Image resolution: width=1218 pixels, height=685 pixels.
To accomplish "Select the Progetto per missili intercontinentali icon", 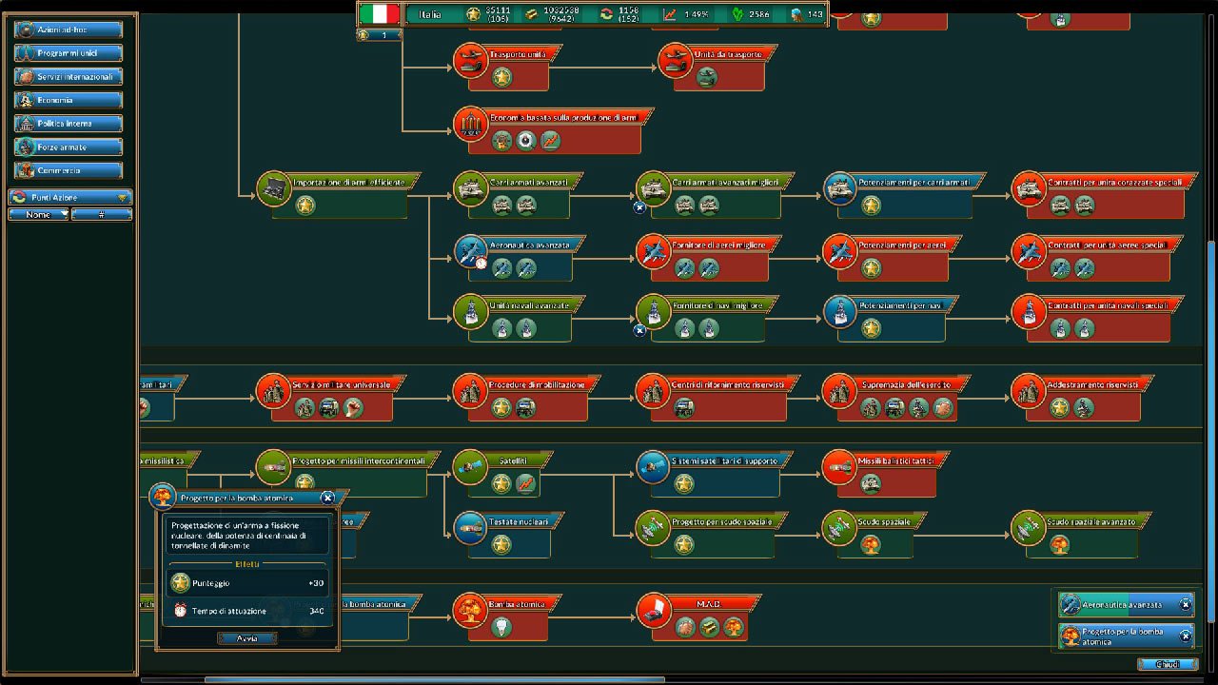I will (x=273, y=466).
